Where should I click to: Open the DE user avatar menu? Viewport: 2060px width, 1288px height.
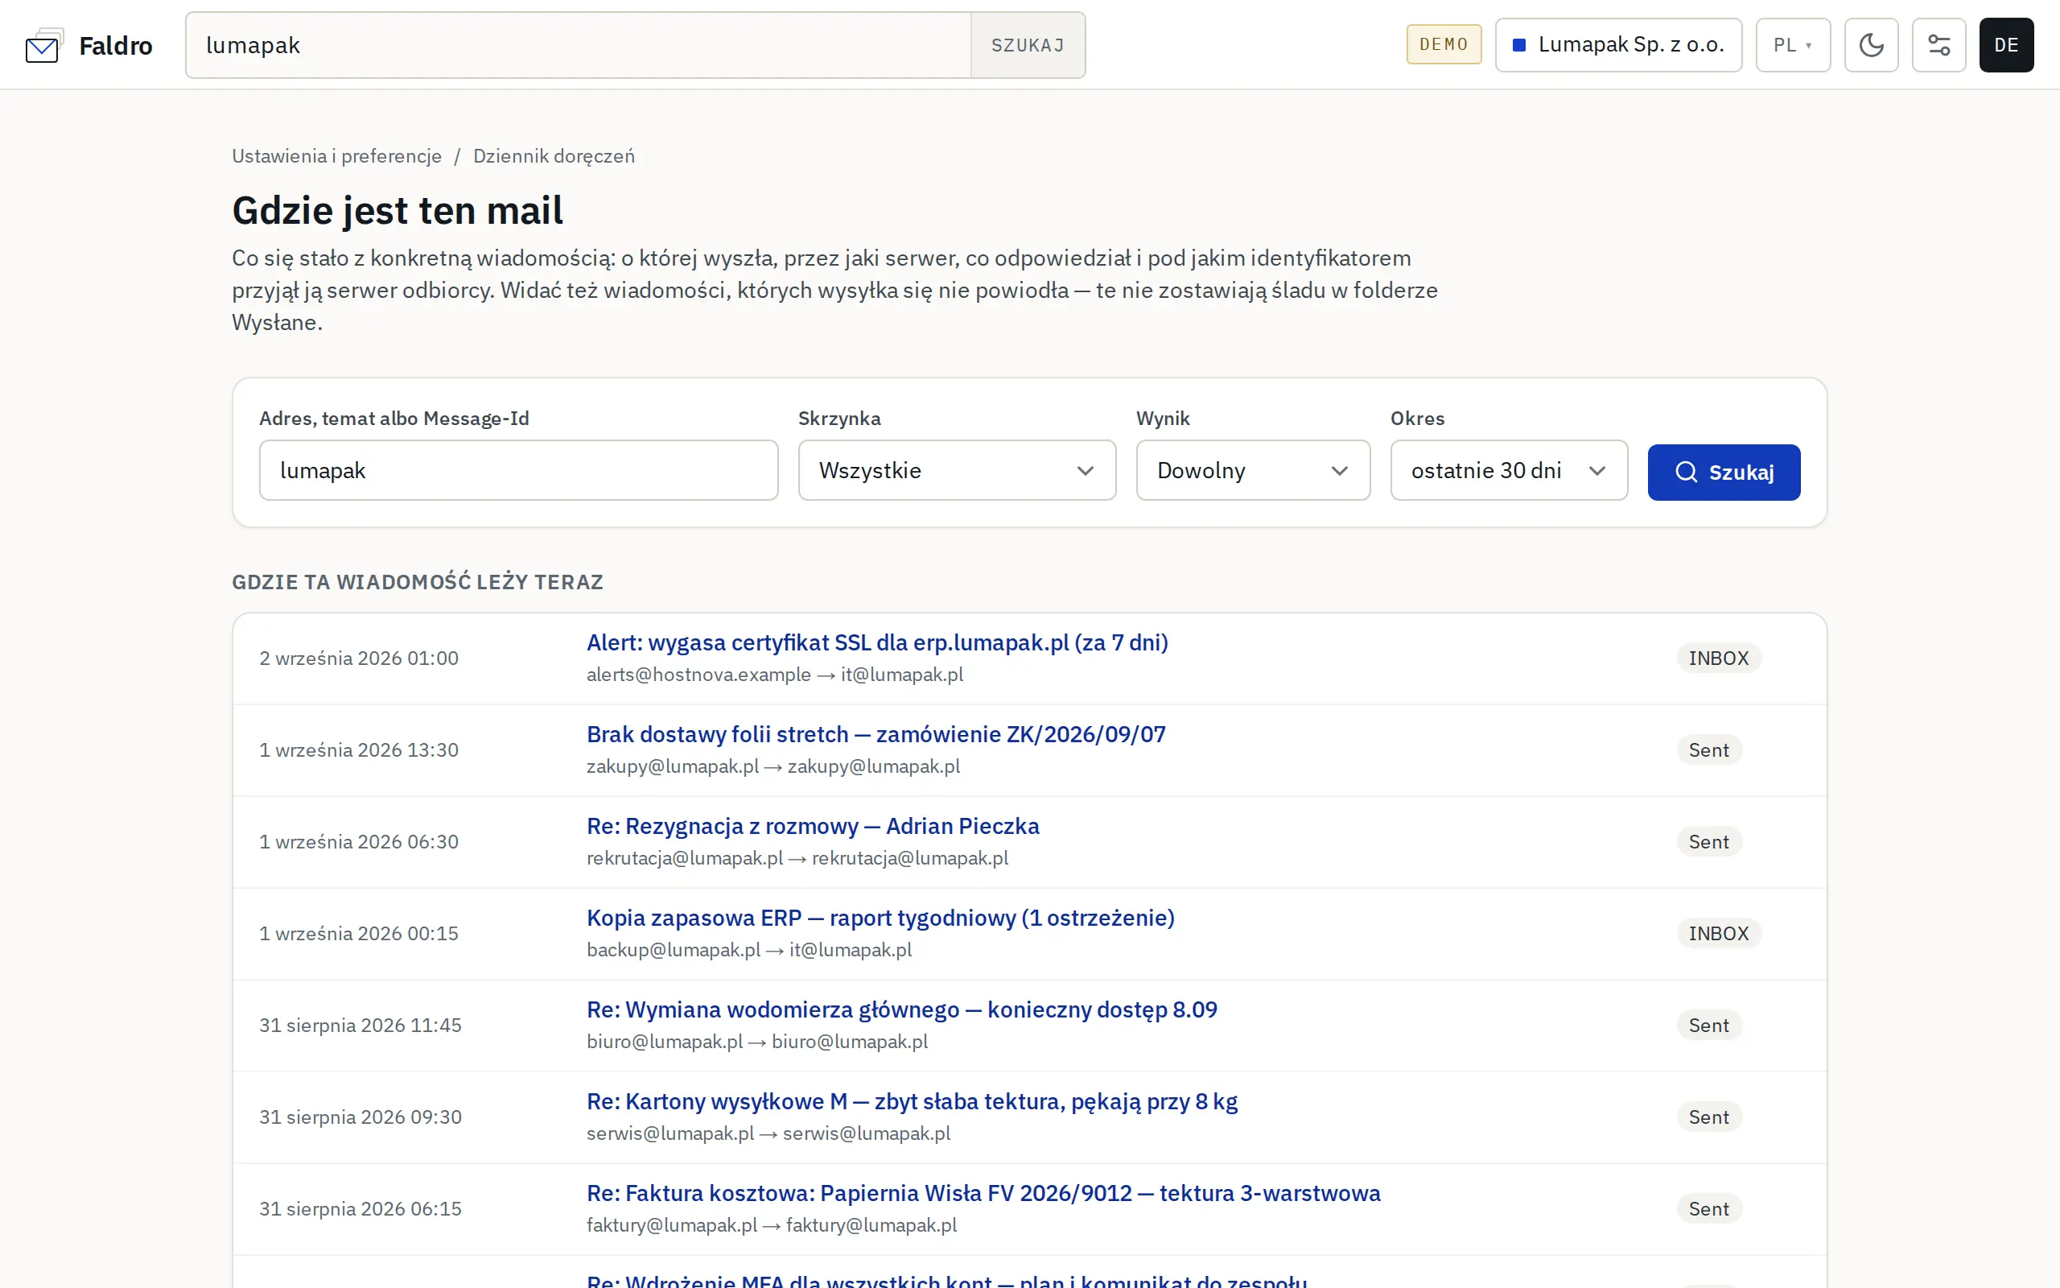2005,45
